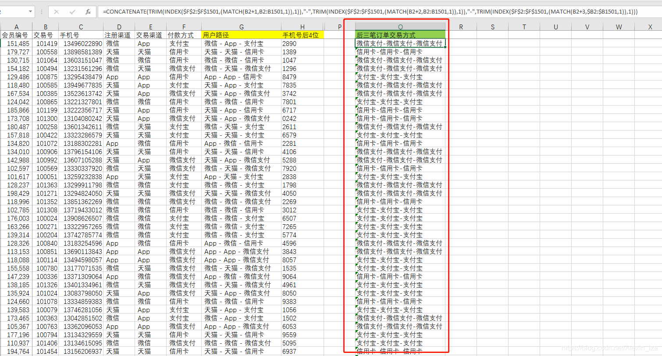Select last-4-digits cell 7920
Screen dimensions: 662x356
pos(303,168)
